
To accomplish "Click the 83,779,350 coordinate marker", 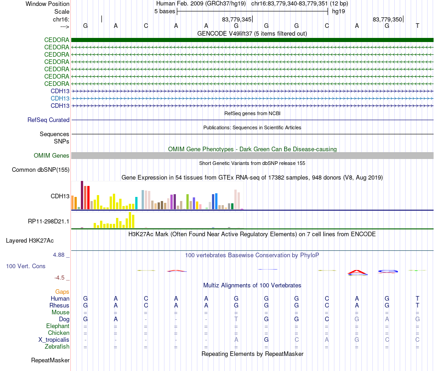I will [x=387, y=19].
